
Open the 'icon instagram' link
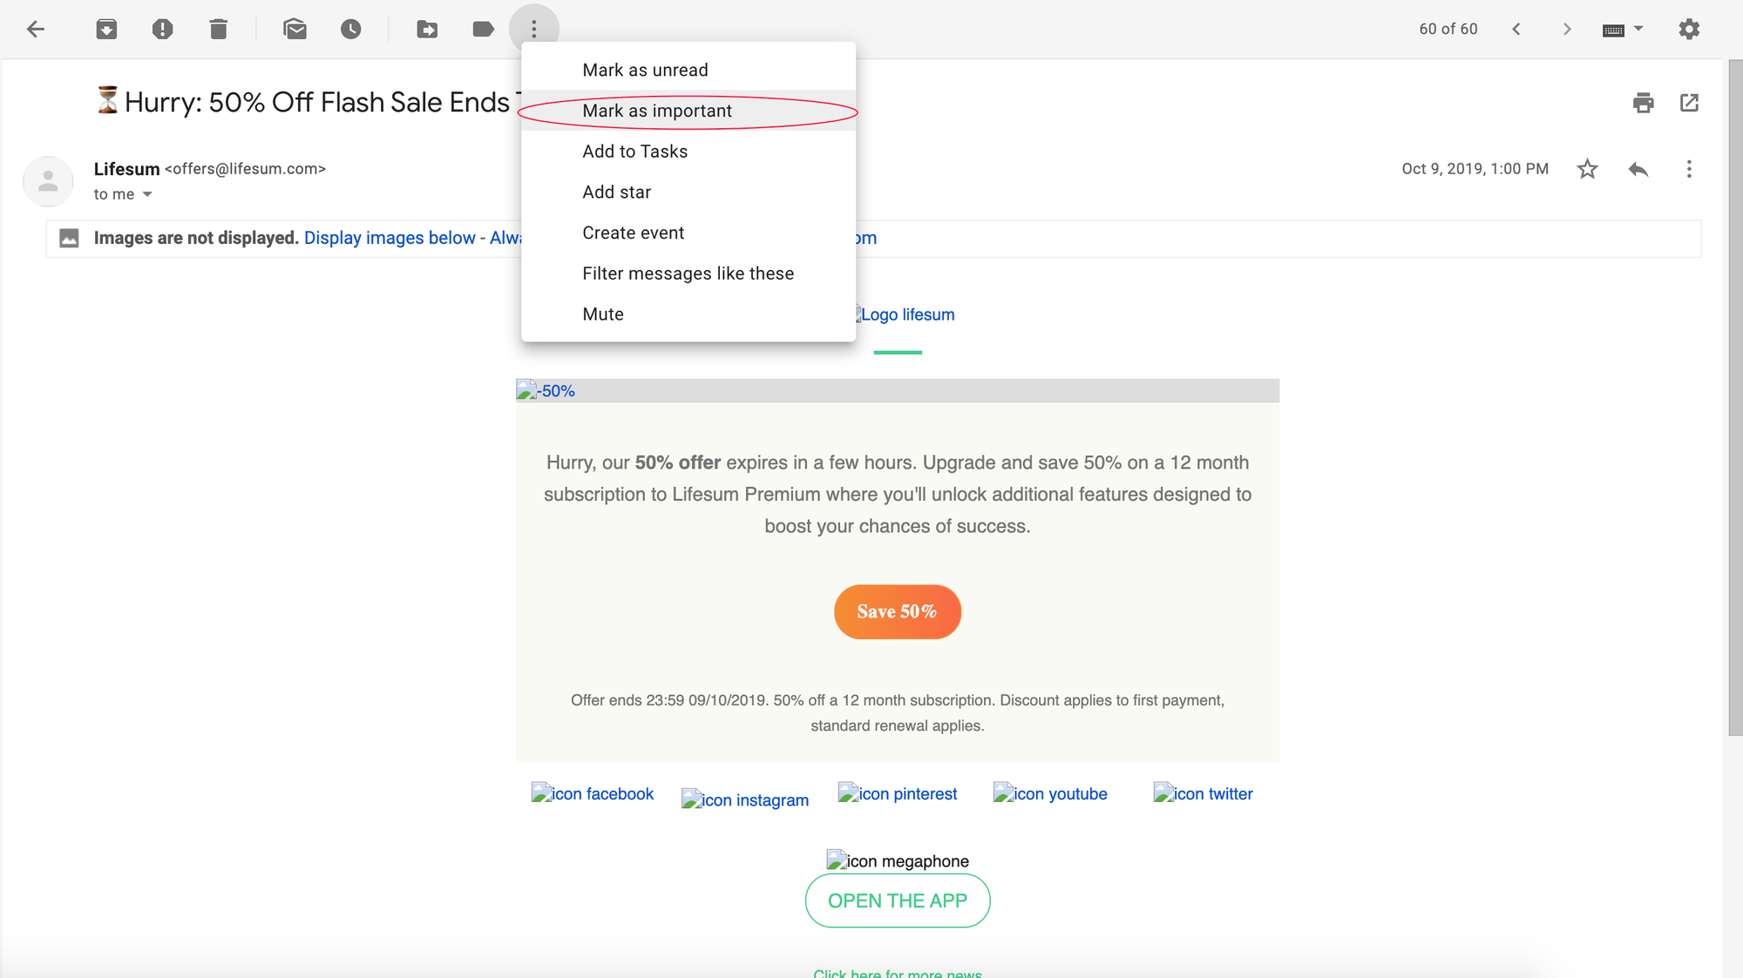[x=745, y=799]
